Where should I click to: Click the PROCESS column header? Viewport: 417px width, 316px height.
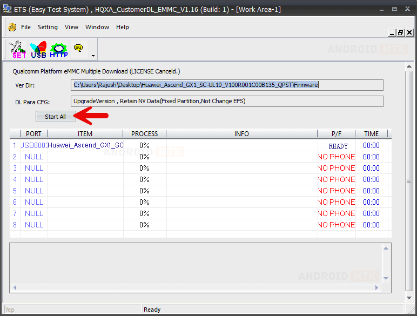point(144,133)
